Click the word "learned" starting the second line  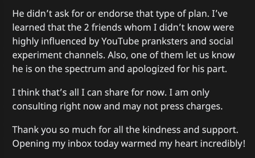pyautogui.click(x=29, y=27)
